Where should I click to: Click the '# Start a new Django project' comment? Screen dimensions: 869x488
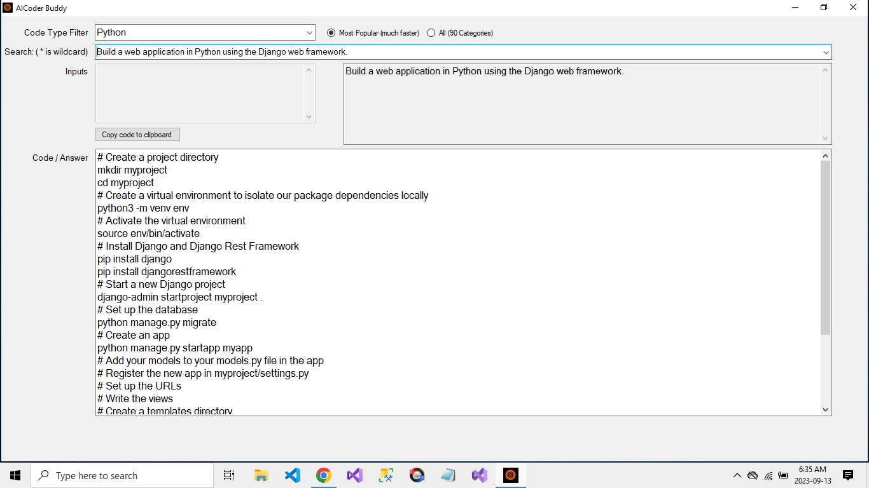[x=161, y=285]
